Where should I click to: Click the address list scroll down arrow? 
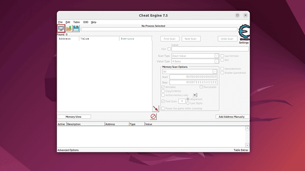pyautogui.click(x=247, y=145)
